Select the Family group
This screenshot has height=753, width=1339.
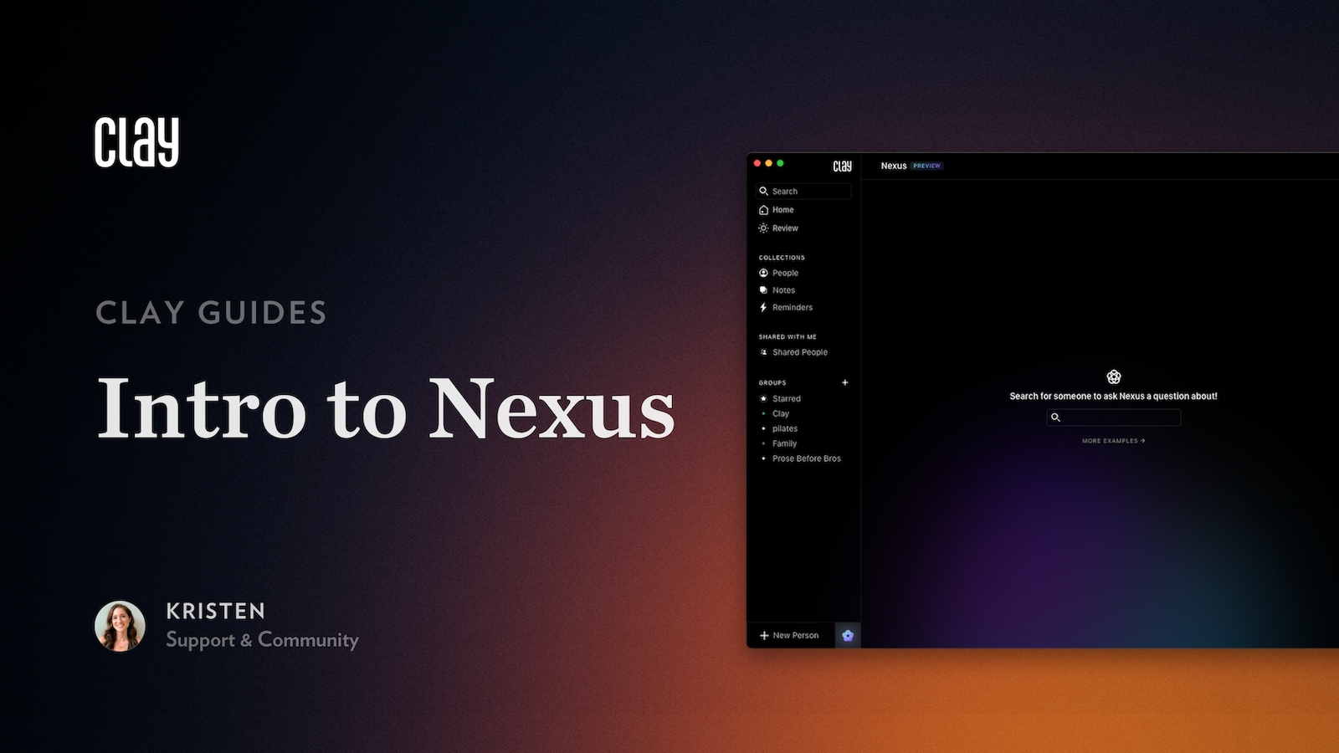pyautogui.click(x=783, y=444)
